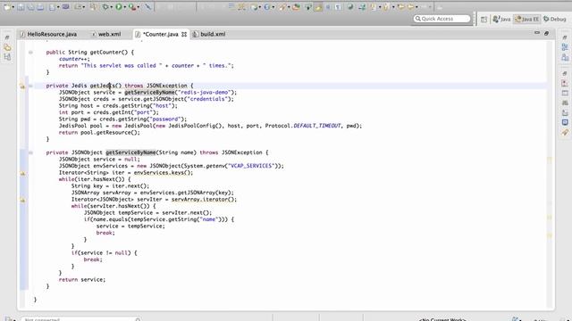Click the lowest overview ruler warning marker
This screenshot has height=321, width=572.
(550, 235)
